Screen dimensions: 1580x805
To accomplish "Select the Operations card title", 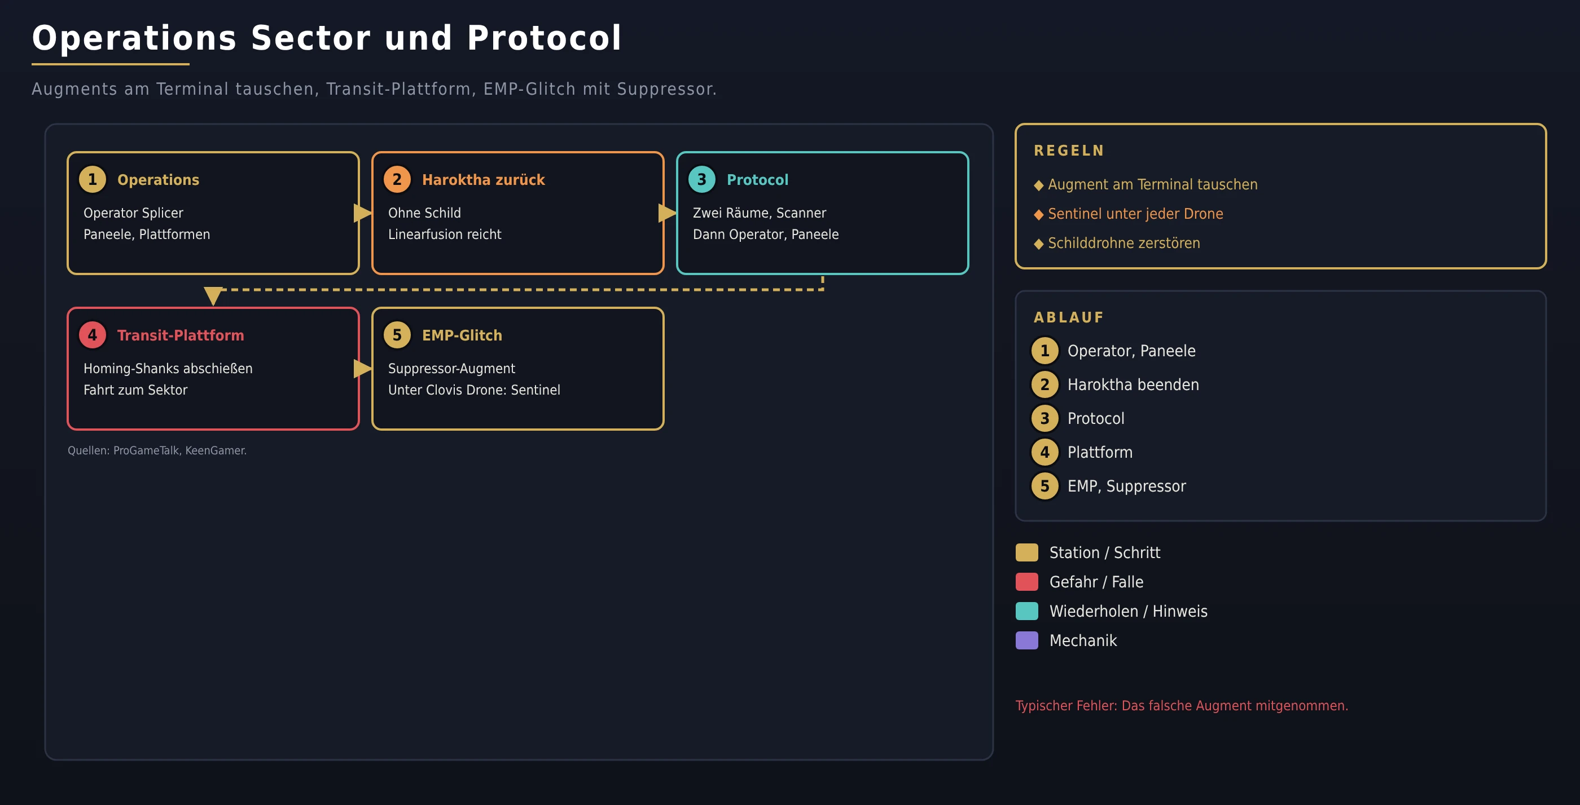I will (158, 180).
